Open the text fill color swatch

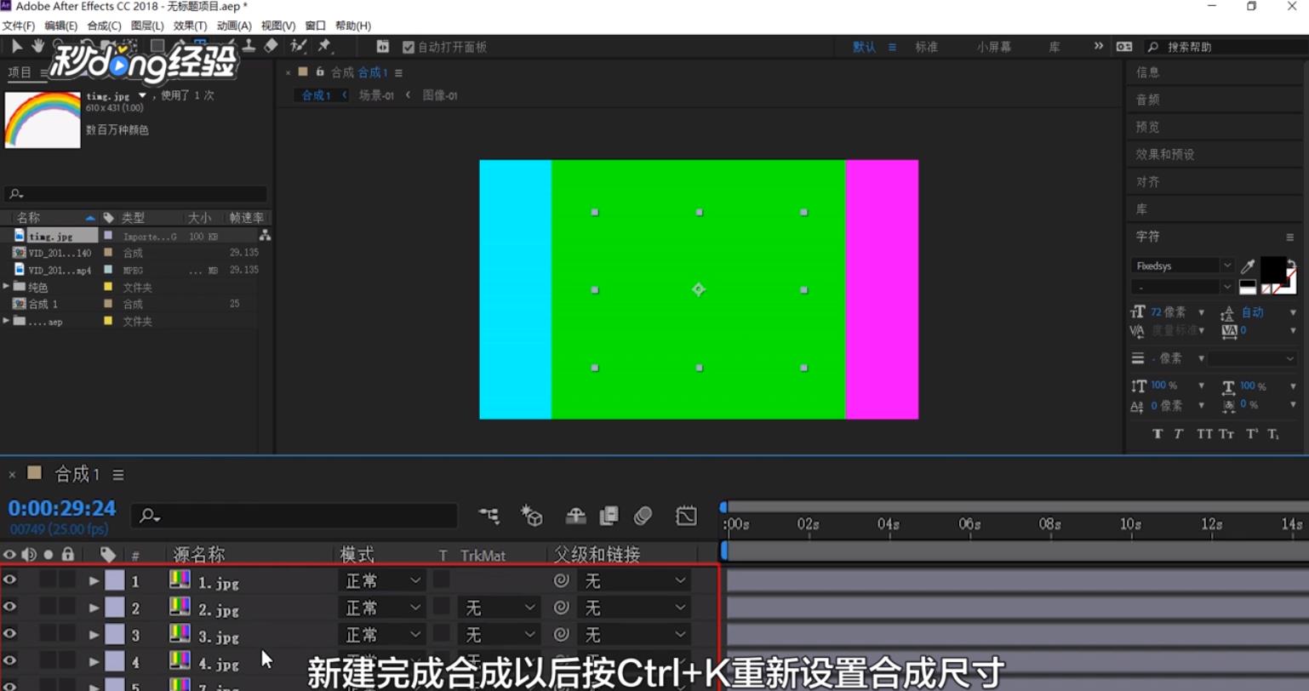point(1273,270)
